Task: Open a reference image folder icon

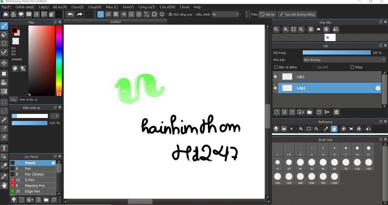Action: 283,129
